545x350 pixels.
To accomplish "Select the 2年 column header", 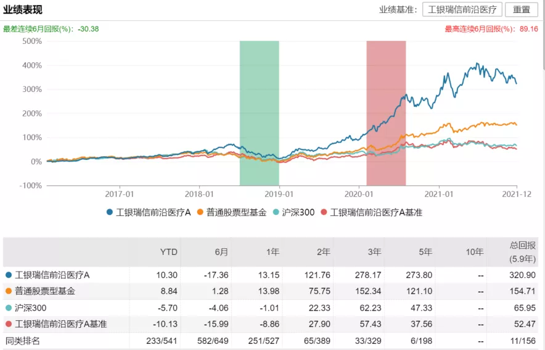I will coord(323,252).
